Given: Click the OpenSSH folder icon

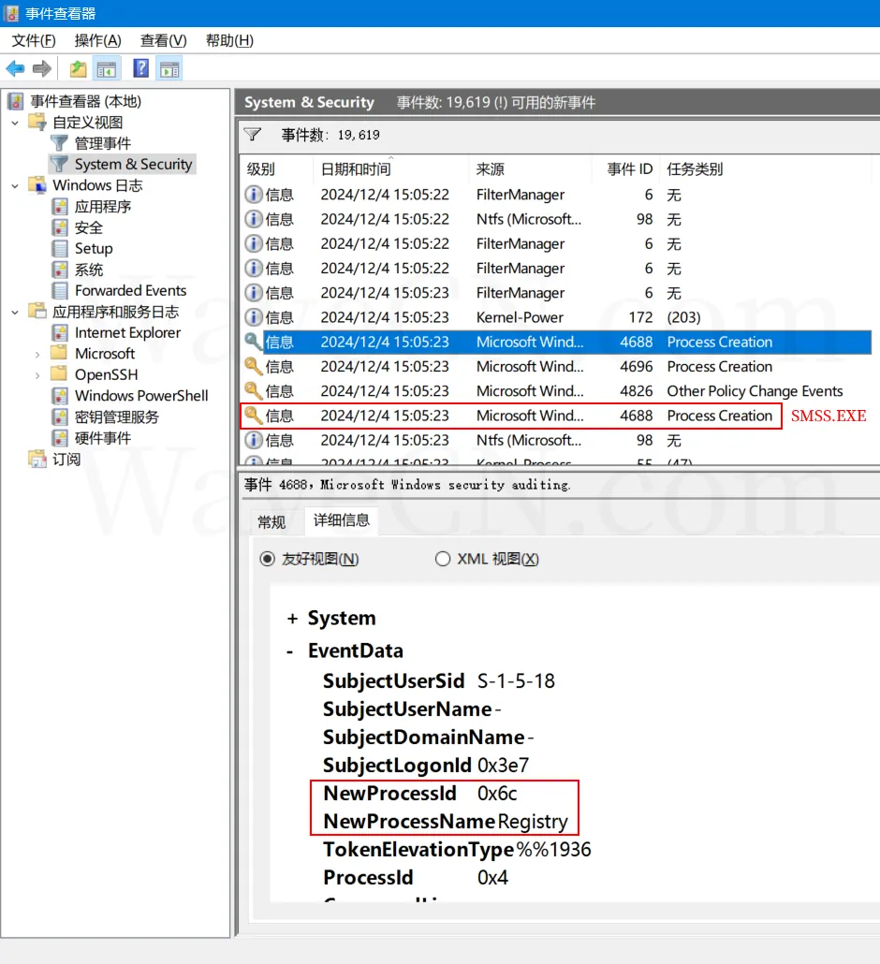Looking at the screenshot, I should click(x=59, y=373).
